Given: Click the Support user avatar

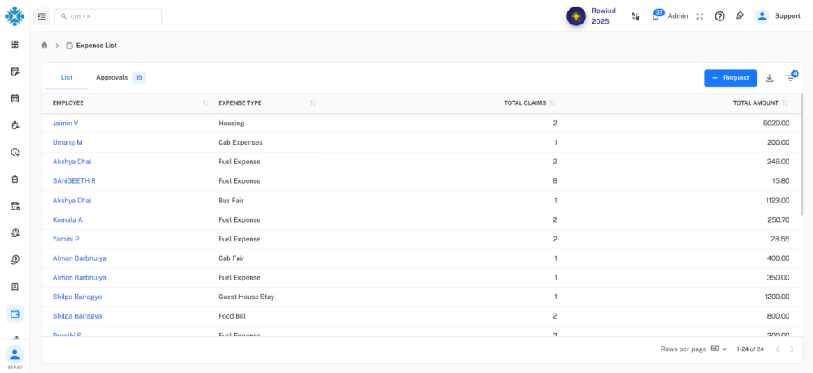Looking at the screenshot, I should [x=763, y=16].
